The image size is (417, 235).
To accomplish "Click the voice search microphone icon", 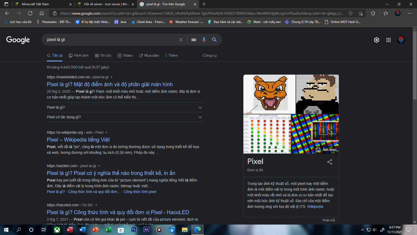I will (x=204, y=40).
